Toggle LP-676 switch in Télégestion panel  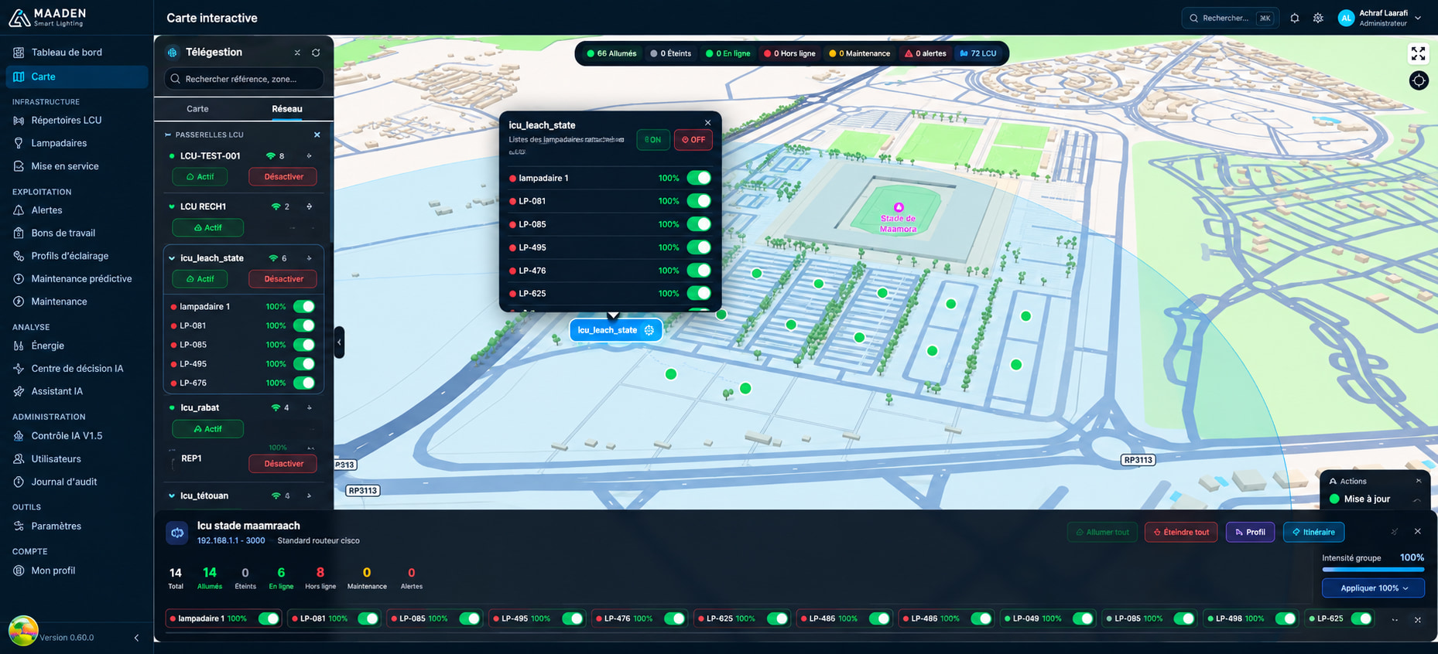pyautogui.click(x=304, y=383)
